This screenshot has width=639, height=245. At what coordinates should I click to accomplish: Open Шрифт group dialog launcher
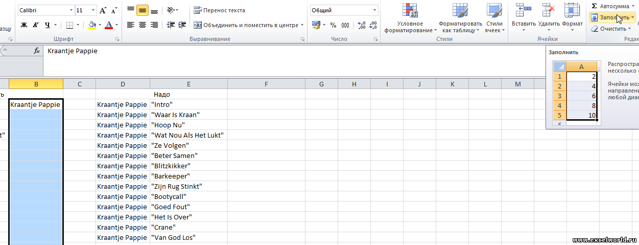117,39
